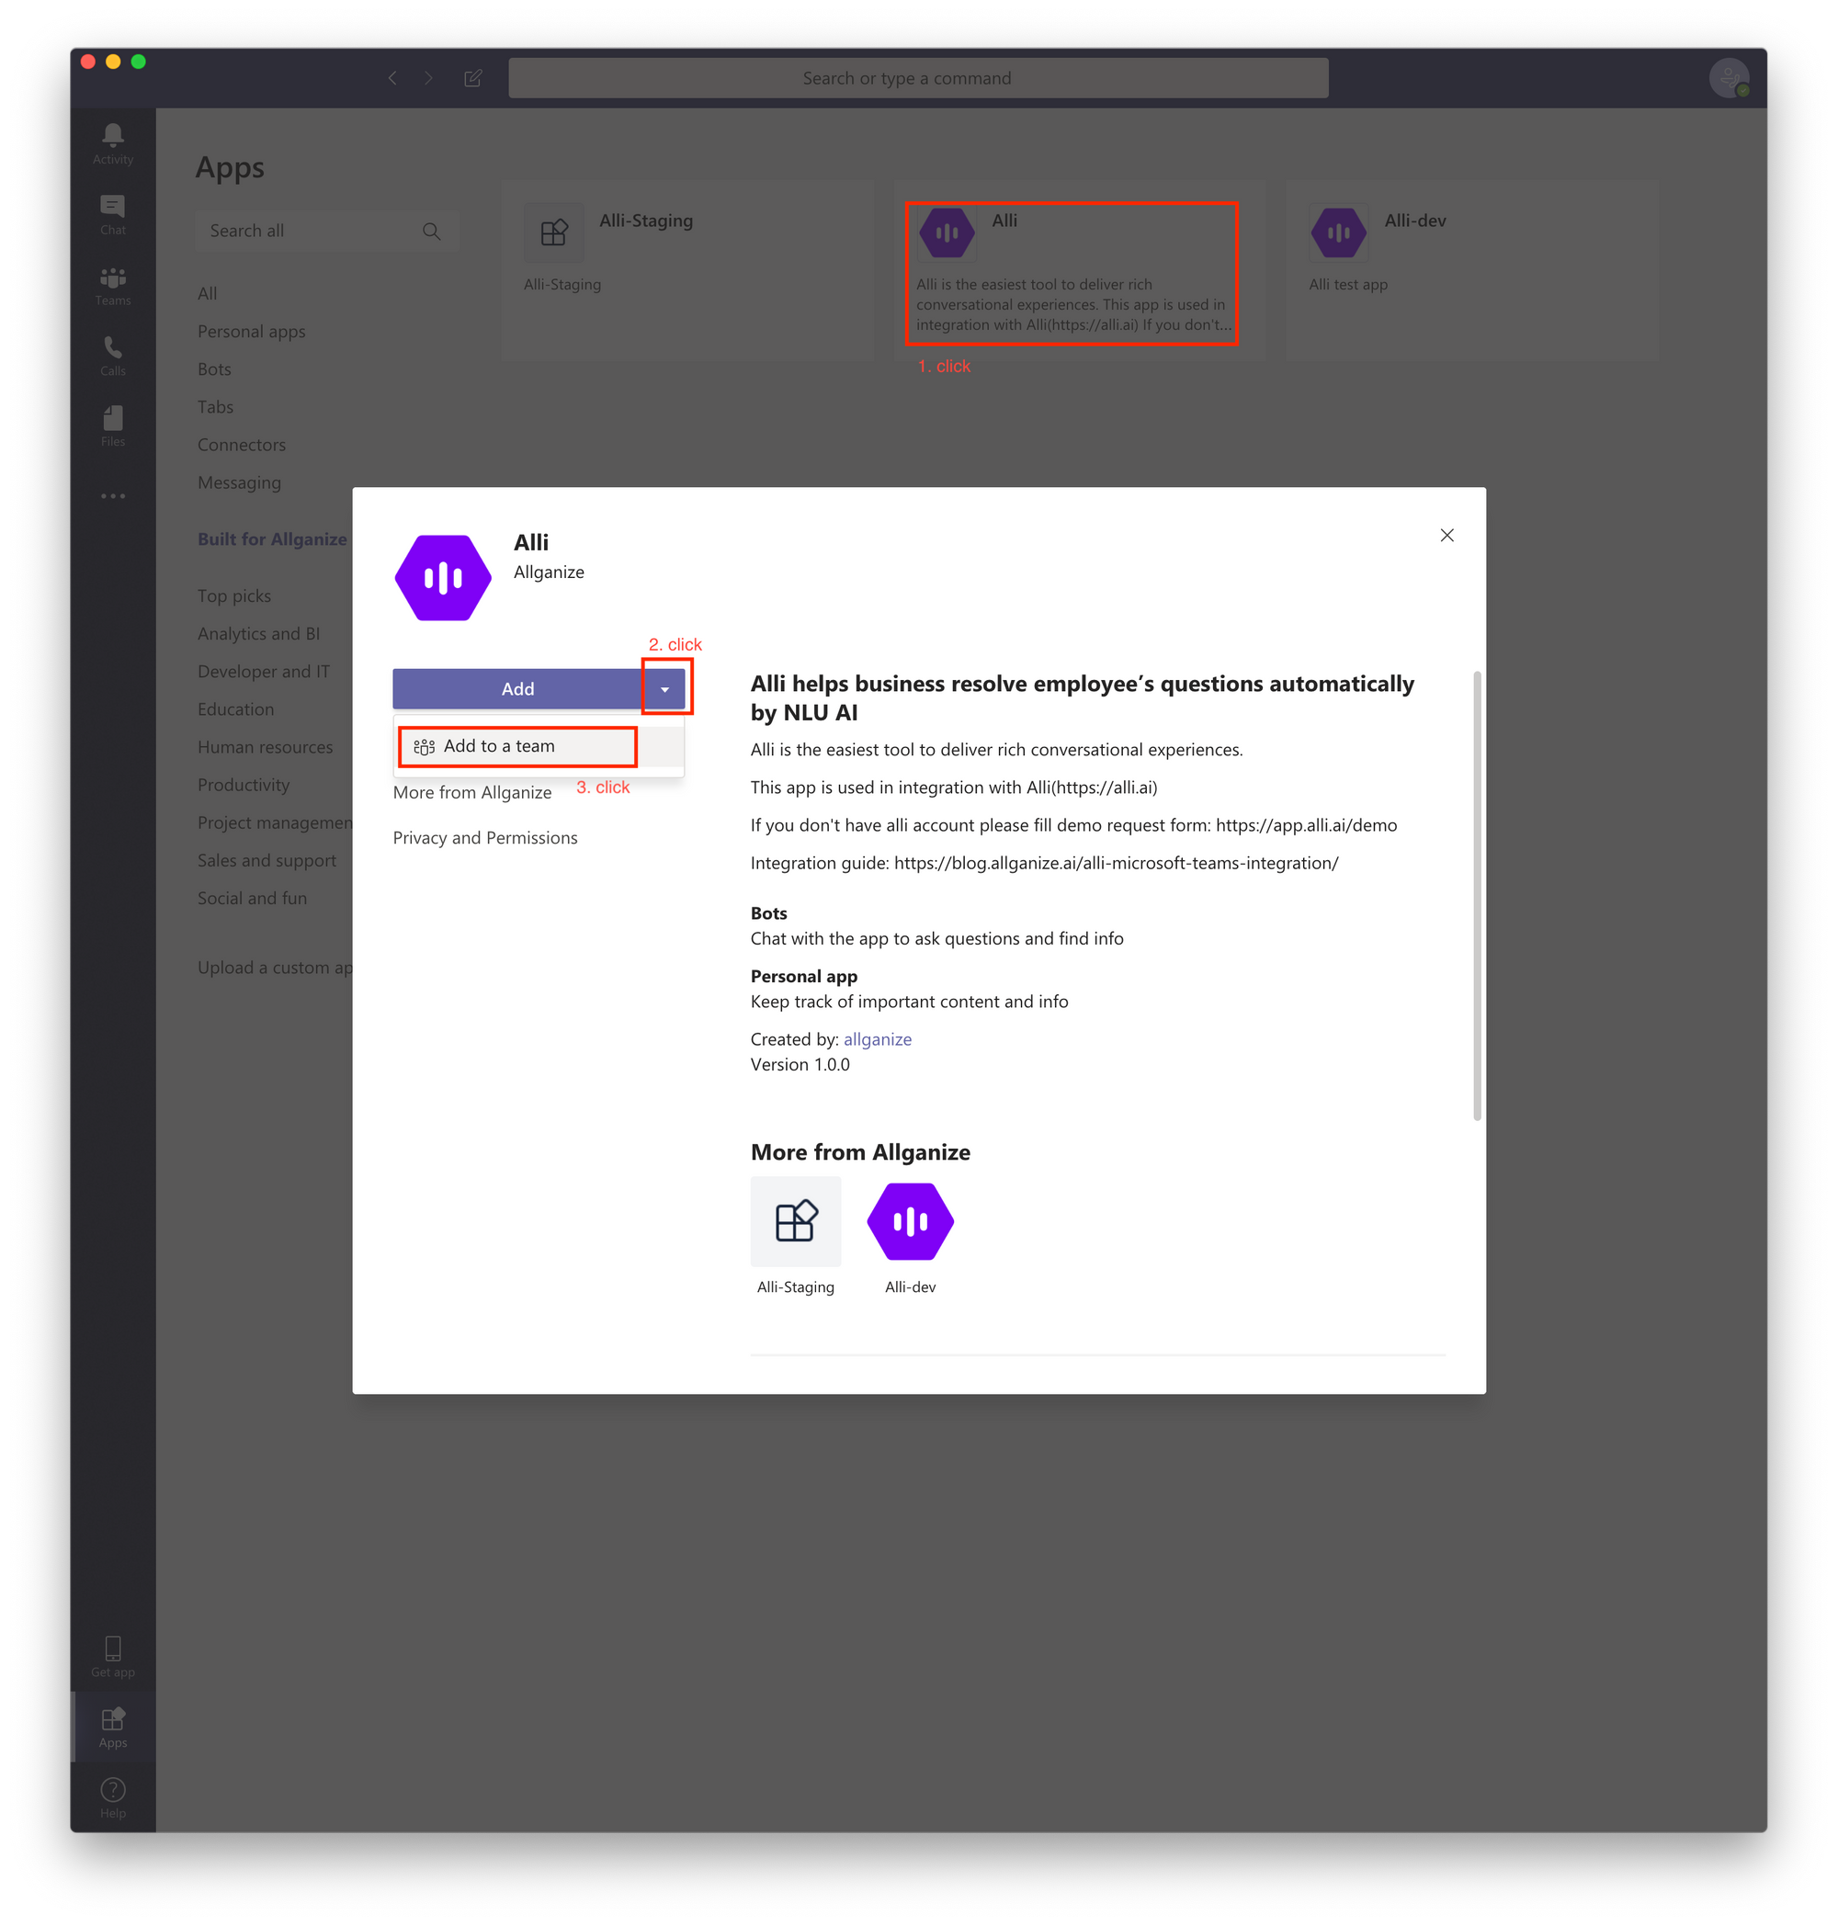Open the allganize creator link
Viewport: 1838px width, 1926px height.
click(877, 1039)
